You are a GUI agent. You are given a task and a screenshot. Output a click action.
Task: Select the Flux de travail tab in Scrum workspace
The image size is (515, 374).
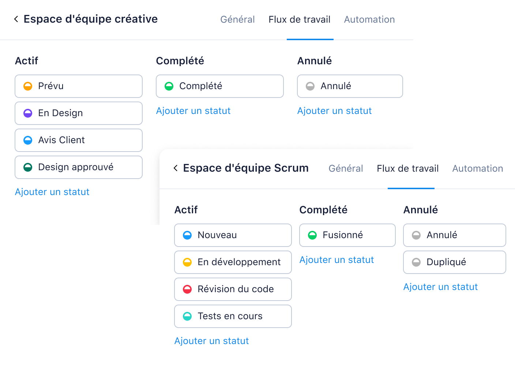[408, 168]
